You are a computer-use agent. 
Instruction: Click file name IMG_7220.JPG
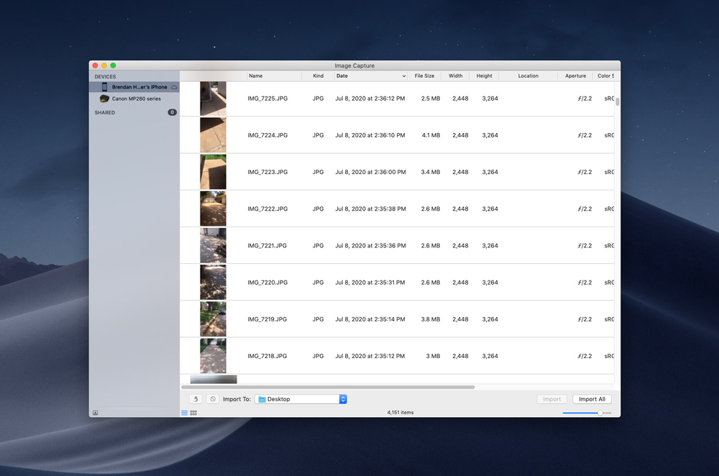pos(267,283)
